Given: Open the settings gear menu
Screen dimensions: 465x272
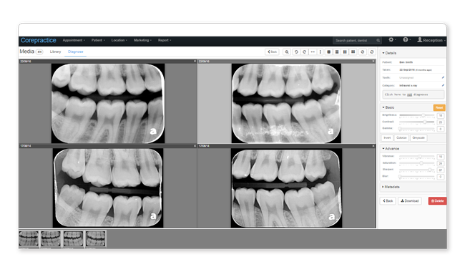Looking at the screenshot, I should (x=391, y=40).
